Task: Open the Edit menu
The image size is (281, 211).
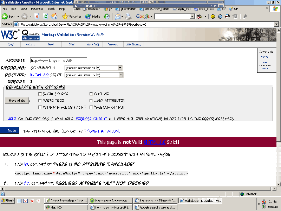Action: point(14,9)
